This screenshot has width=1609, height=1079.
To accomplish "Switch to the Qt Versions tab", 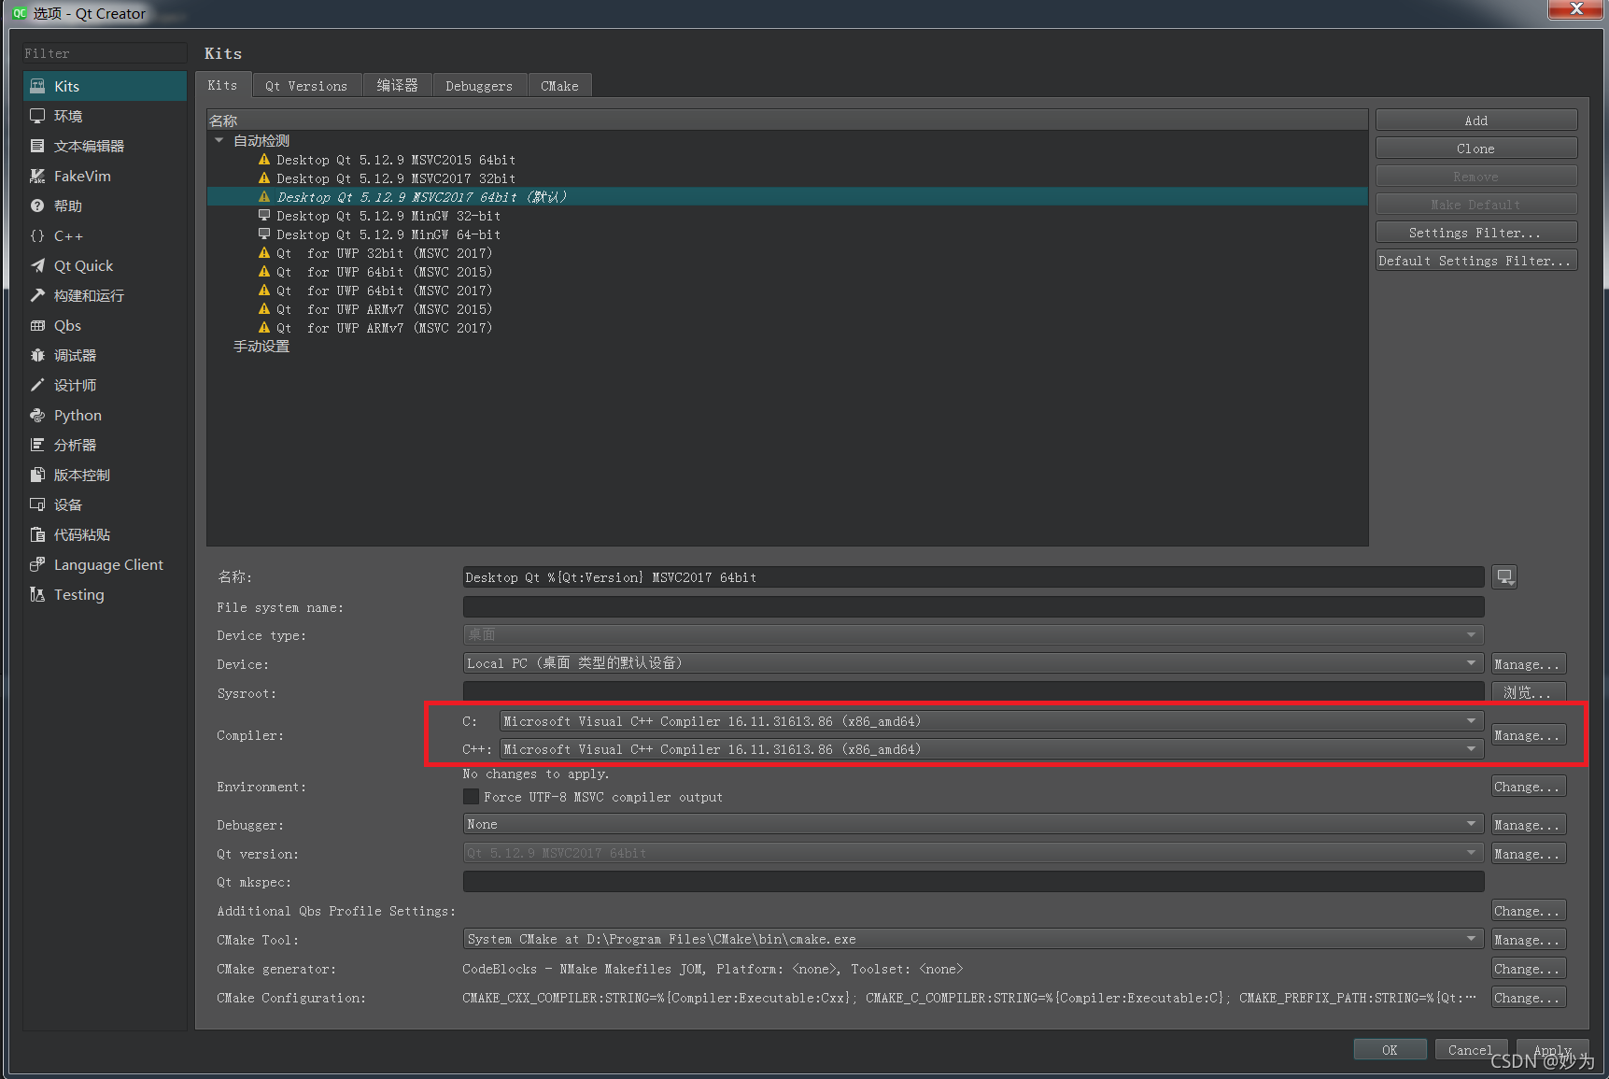I will pos(306,86).
